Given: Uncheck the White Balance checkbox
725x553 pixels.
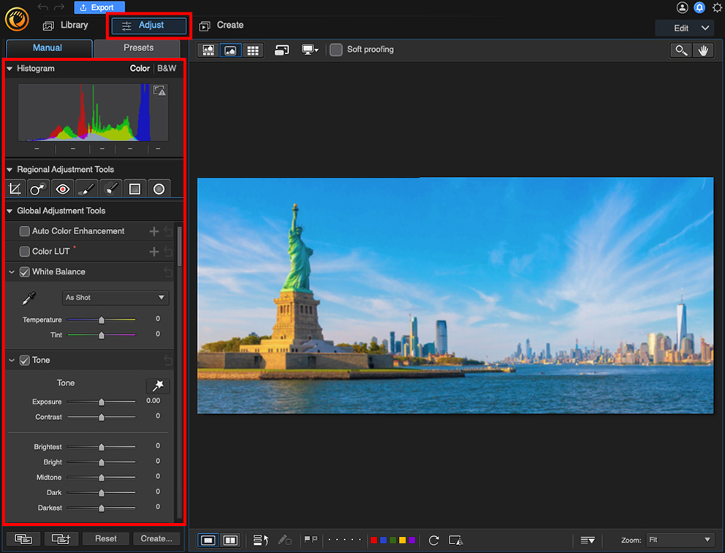Looking at the screenshot, I should (x=25, y=272).
